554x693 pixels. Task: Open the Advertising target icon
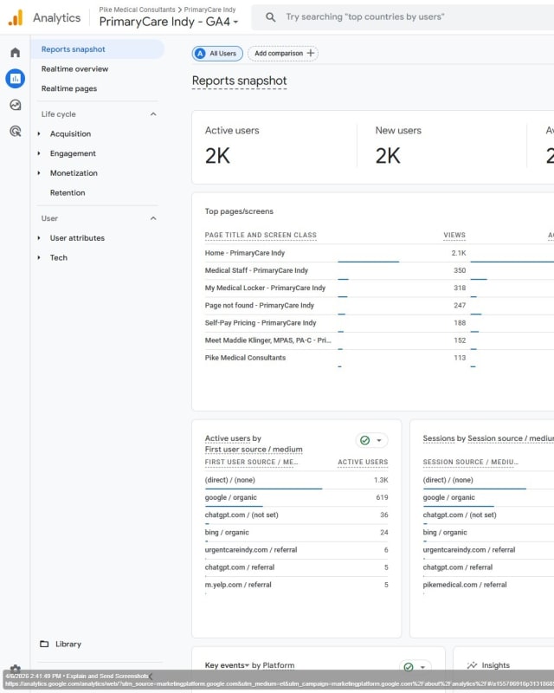[x=15, y=132]
